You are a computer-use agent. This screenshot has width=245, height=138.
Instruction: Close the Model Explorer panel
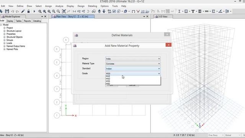tap(45, 16)
